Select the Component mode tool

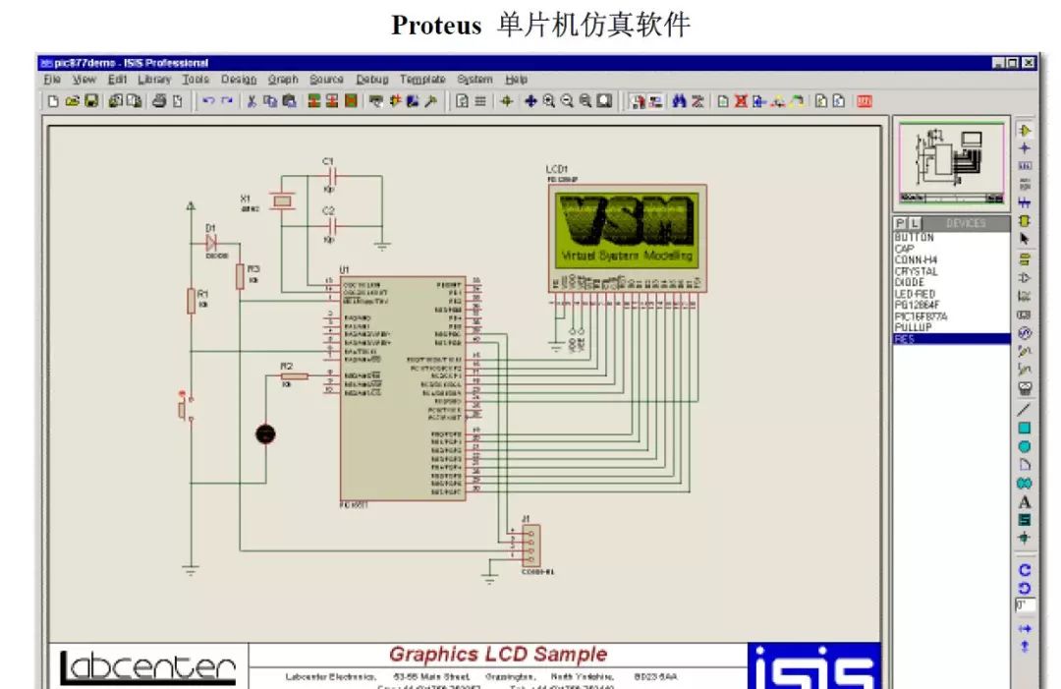point(1025,130)
